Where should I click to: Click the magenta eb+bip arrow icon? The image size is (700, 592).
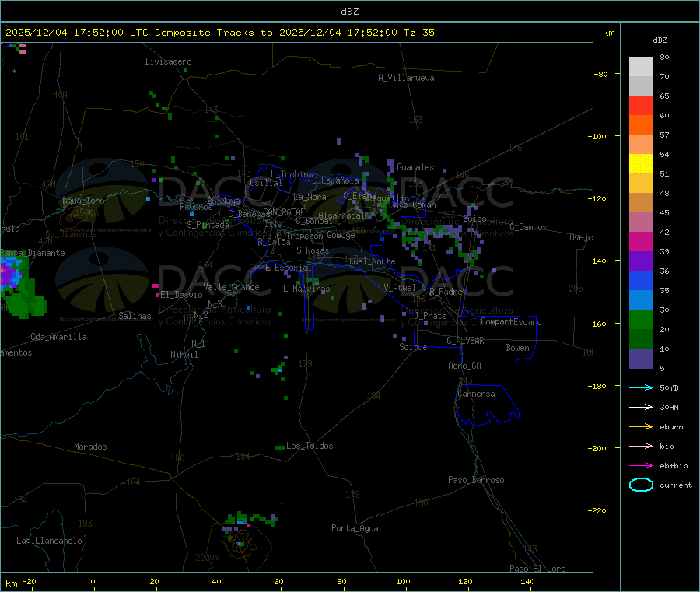[x=641, y=465]
